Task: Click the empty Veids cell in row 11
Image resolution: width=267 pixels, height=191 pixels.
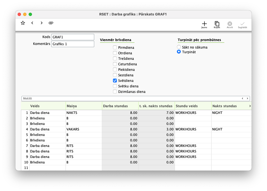Action: pyautogui.click(x=47, y=168)
